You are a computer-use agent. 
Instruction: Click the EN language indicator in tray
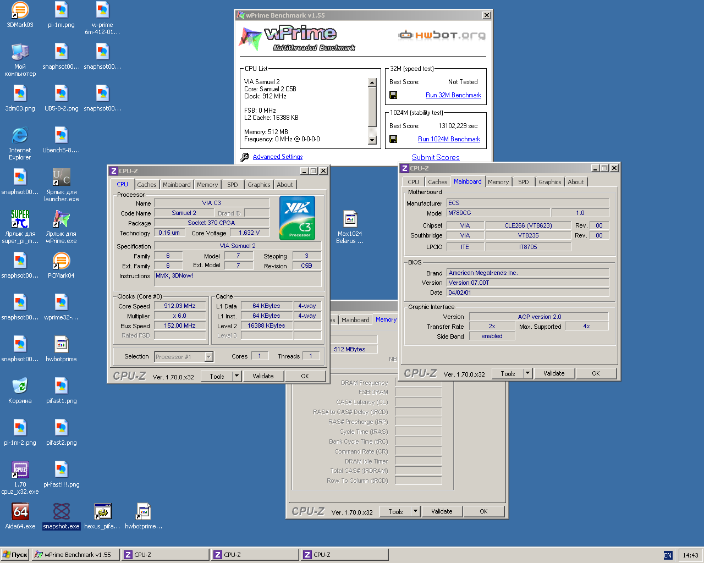pyautogui.click(x=668, y=555)
